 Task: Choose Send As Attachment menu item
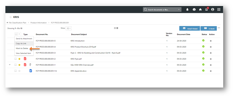click(x=24, y=39)
